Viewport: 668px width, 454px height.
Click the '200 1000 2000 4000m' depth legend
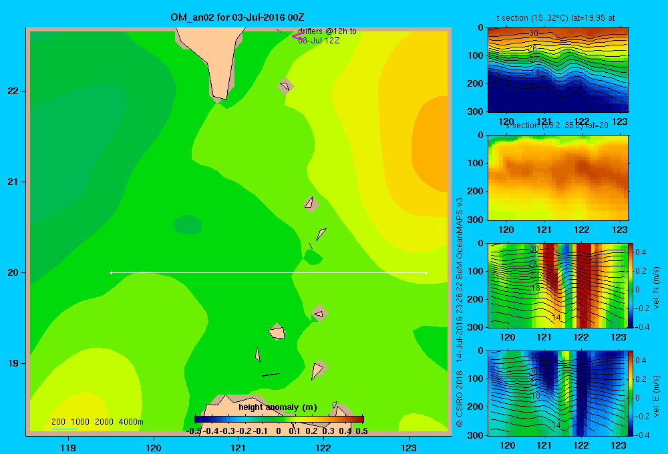pyautogui.click(x=97, y=422)
